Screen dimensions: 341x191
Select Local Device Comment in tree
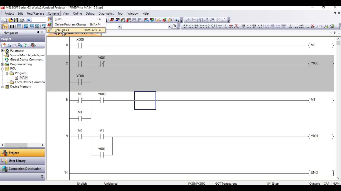pyautogui.click(x=30, y=82)
